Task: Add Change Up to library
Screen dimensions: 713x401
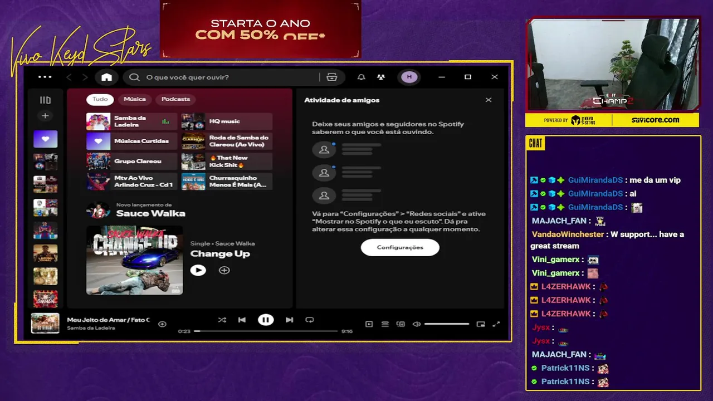Action: pos(224,270)
